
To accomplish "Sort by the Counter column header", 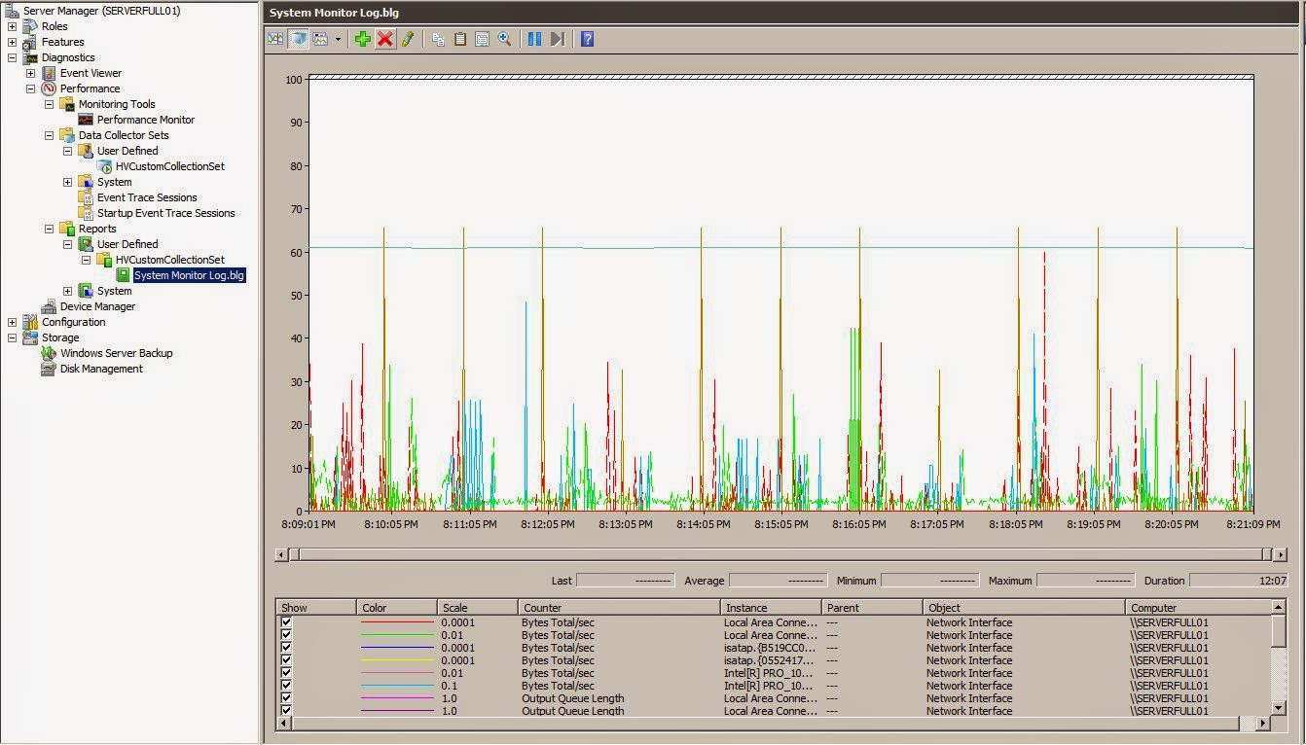I will point(618,608).
